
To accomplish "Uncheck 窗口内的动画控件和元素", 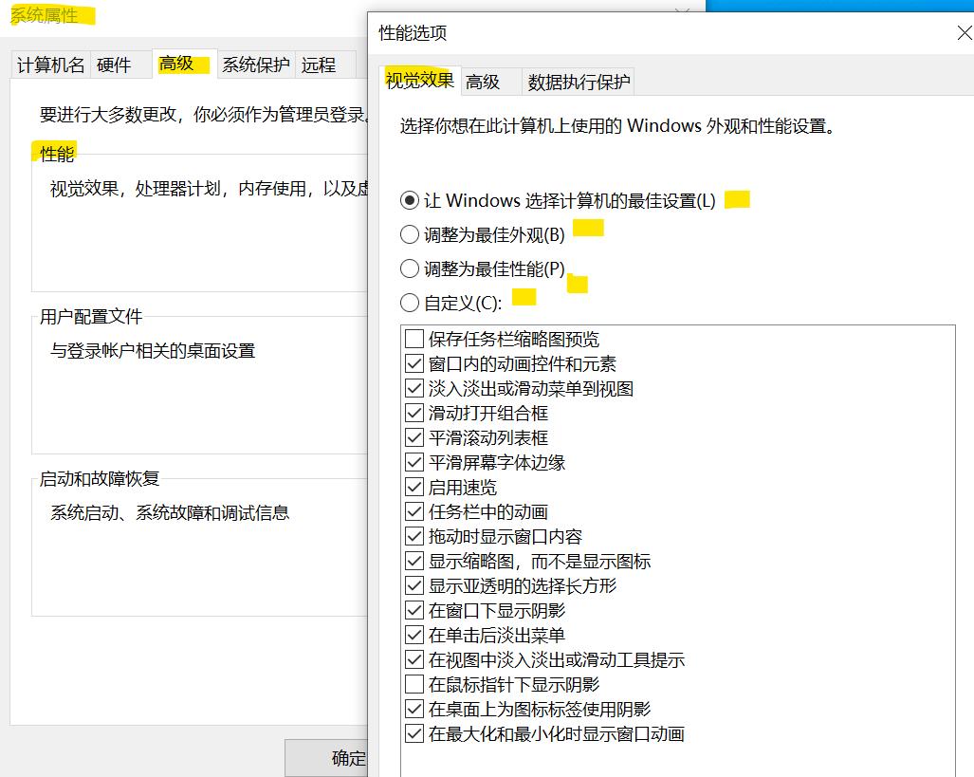I will [x=414, y=363].
